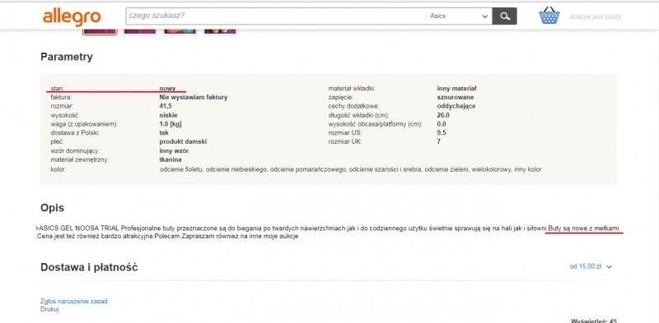This screenshot has width=659, height=323.
Task: Click the 'tkanina' material value
Action: pos(171,159)
